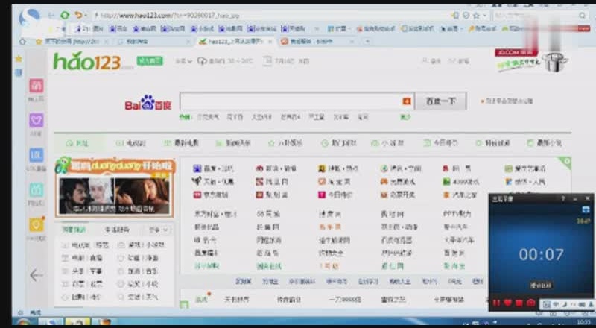
Task: Click the hao123 logo
Action: [x=87, y=61]
